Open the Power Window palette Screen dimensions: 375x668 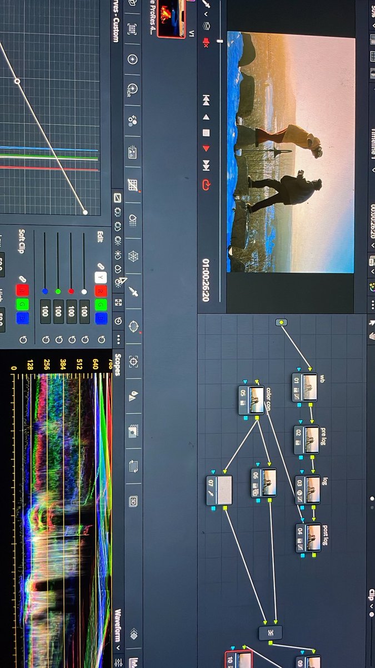[x=133, y=327]
